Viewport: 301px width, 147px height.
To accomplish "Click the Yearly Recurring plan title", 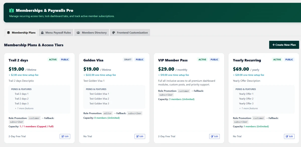I will pyautogui.click(x=247, y=60).
